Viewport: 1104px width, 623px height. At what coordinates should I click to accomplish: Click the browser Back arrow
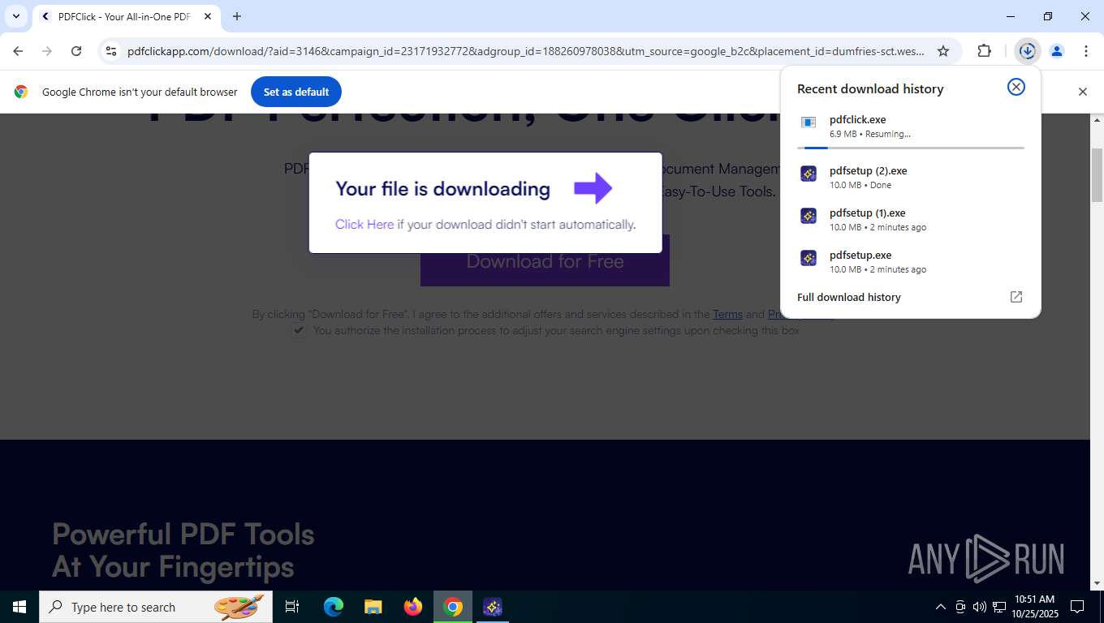(18, 51)
